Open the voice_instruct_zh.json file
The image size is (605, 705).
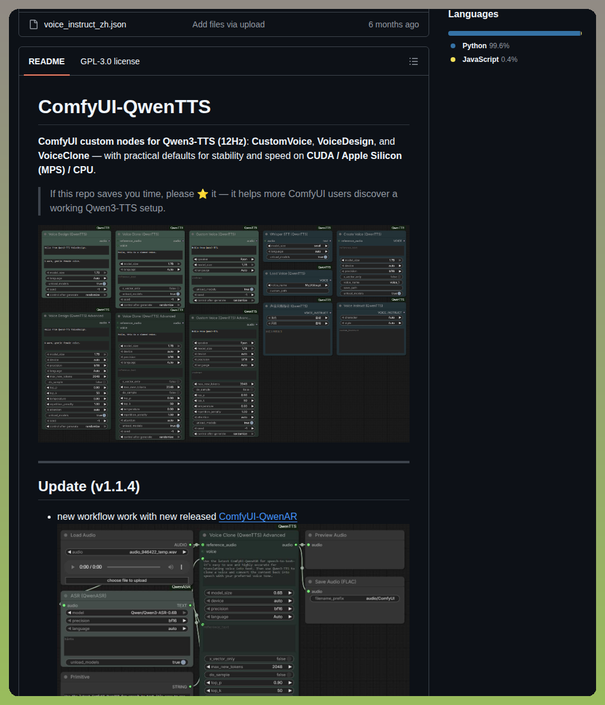tap(85, 24)
